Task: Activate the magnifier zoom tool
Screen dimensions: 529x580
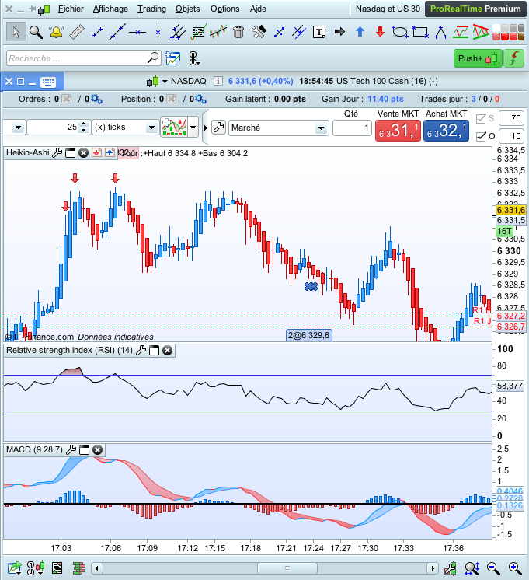Action: pyautogui.click(x=36, y=32)
